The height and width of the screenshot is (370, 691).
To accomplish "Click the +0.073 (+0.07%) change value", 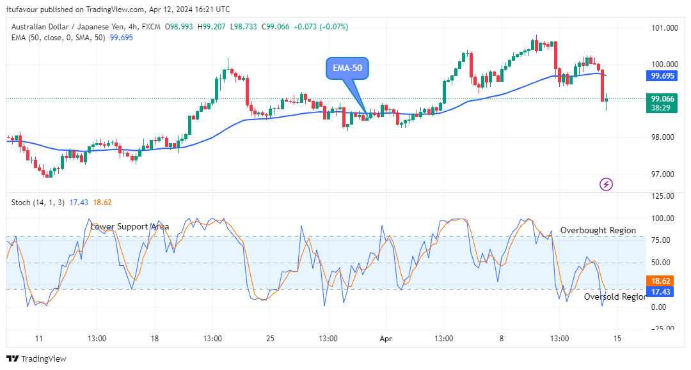I will (321, 27).
